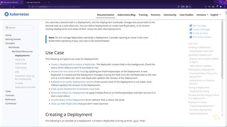Click the Edit this page pencil icon

[x=191, y=26]
